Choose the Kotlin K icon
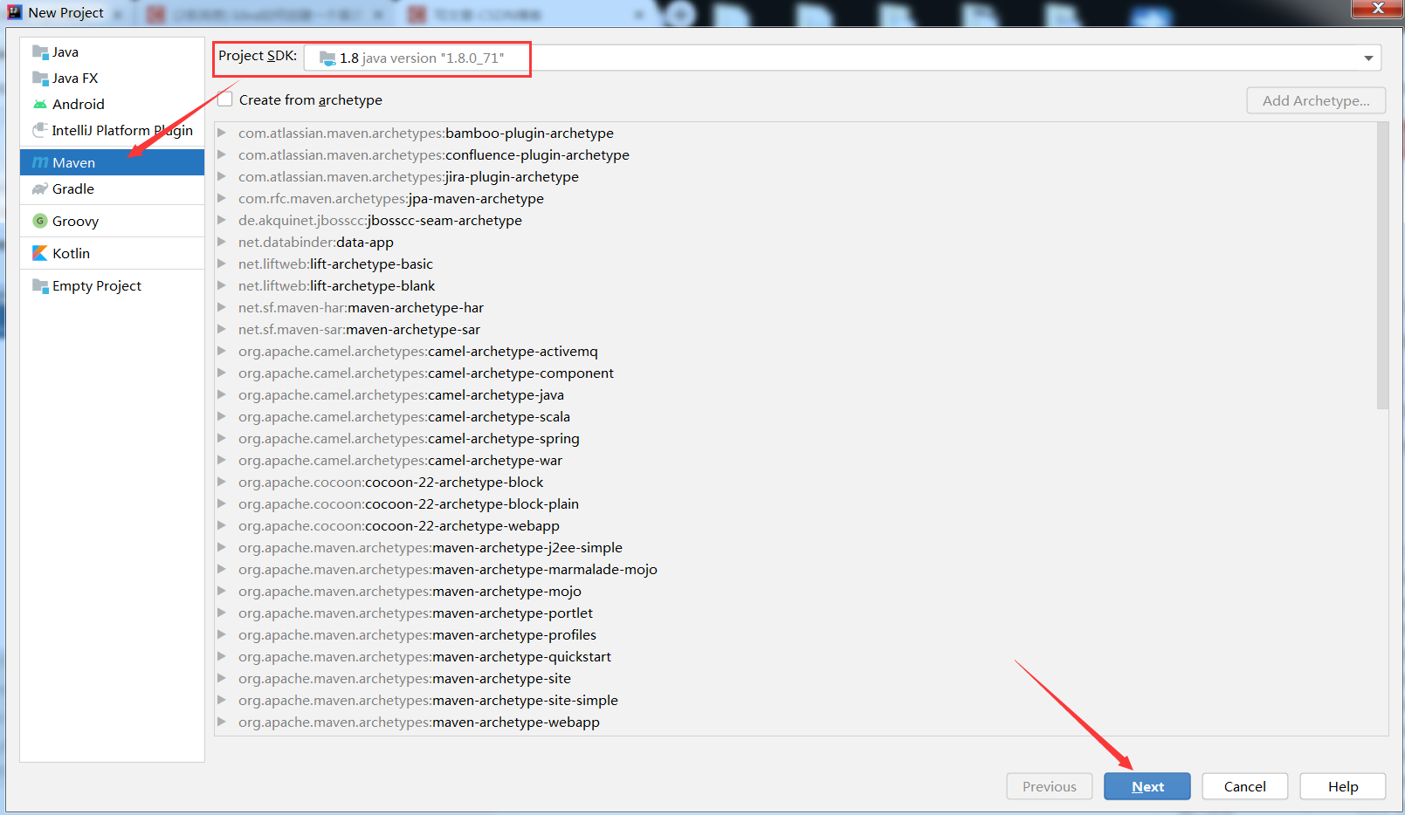 [40, 253]
